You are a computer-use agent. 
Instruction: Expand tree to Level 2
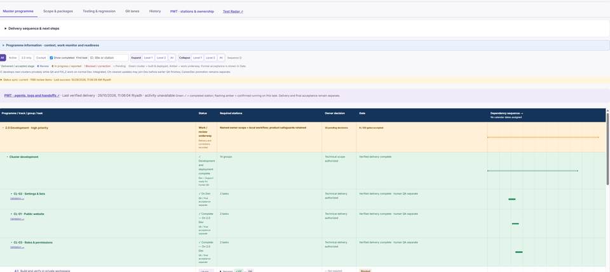tap(161, 58)
